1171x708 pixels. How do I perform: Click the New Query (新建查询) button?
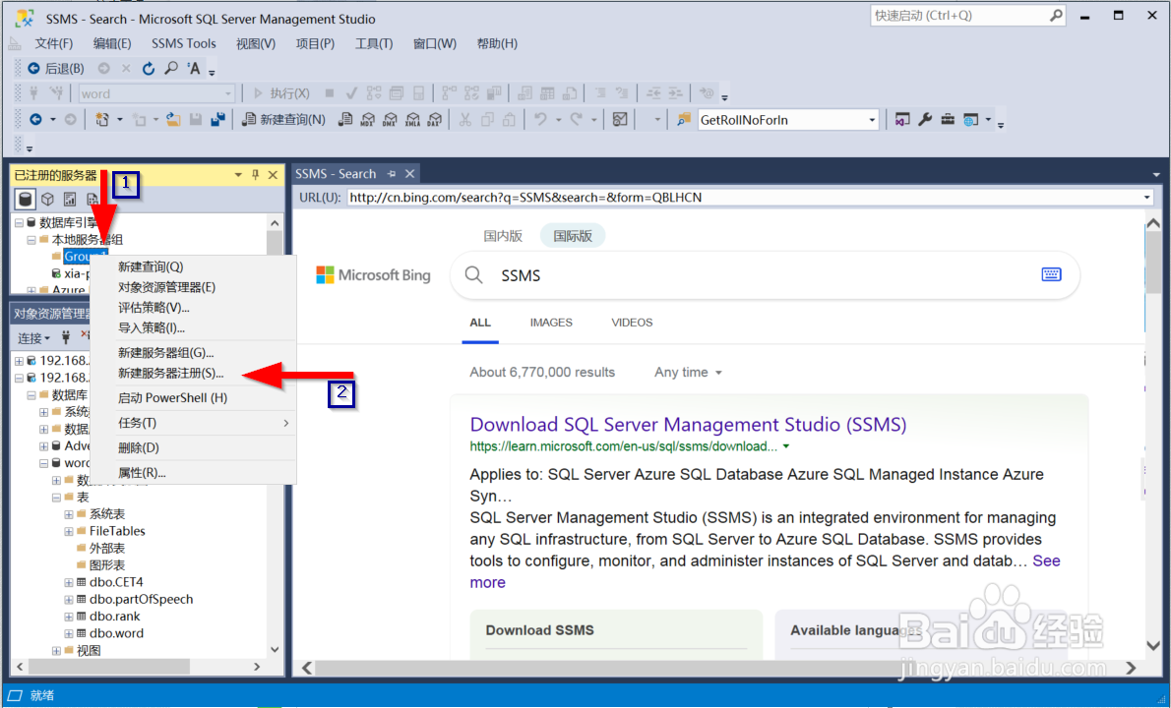284,119
